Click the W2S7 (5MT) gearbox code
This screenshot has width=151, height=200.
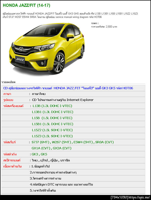[61, 142]
